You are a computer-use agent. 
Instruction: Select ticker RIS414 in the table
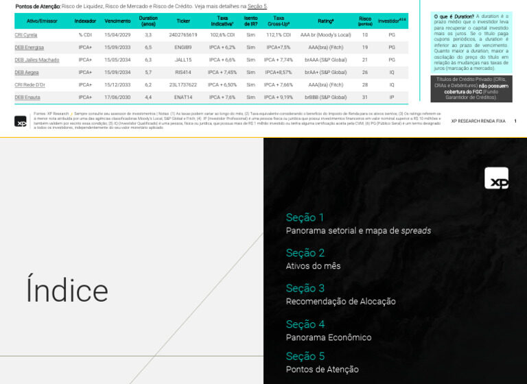pos(183,72)
